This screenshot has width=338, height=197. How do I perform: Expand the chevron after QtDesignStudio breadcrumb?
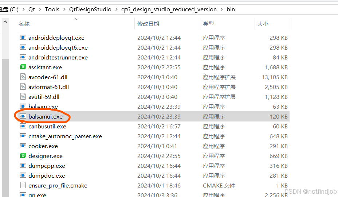pos(117,9)
